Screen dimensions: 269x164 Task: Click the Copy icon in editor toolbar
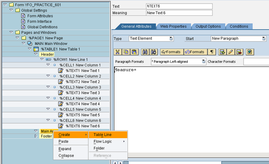(x=126, y=52)
